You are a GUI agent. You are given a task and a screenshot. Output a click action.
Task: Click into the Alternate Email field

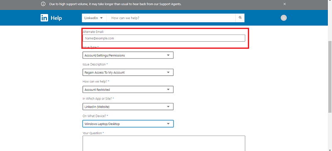(x=164, y=38)
